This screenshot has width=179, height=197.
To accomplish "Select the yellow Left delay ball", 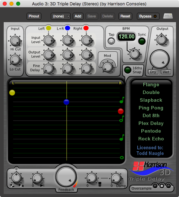I will [x=12, y=93].
